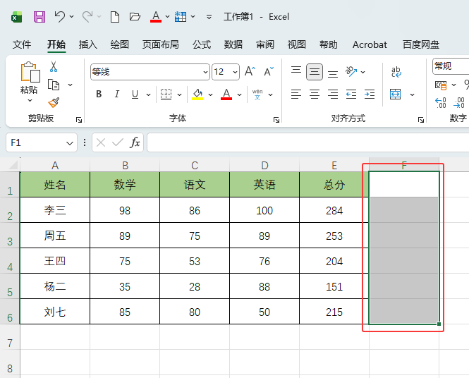This screenshot has width=469, height=378.
Task: Toggle center horizontal alignment
Action: pyautogui.click(x=315, y=94)
